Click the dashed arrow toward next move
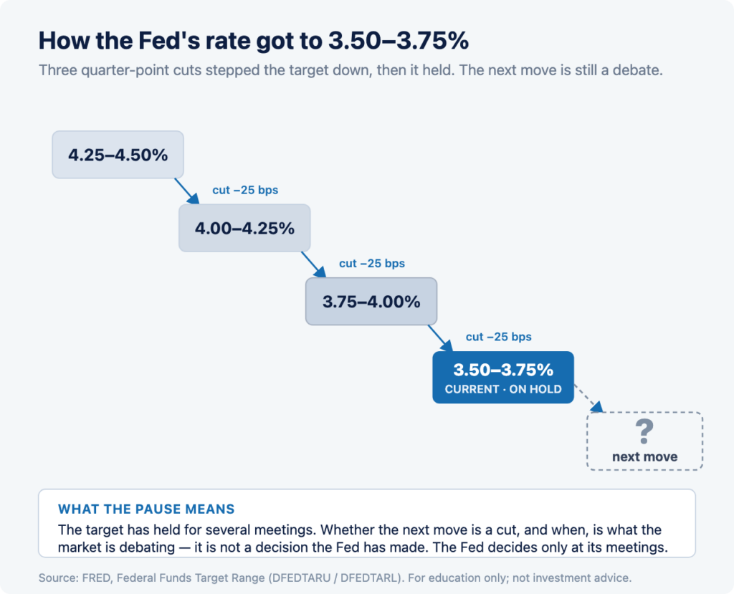Image resolution: width=734 pixels, height=594 pixels. coord(589,399)
